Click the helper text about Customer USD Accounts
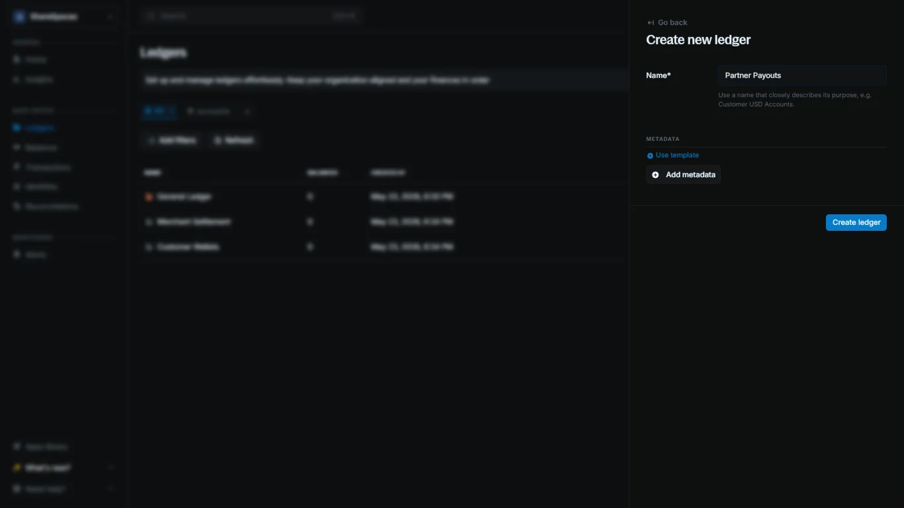Viewport: 904px width, 508px height. coord(795,100)
